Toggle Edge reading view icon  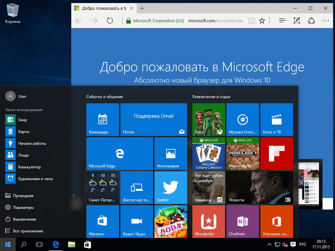(x=252, y=21)
